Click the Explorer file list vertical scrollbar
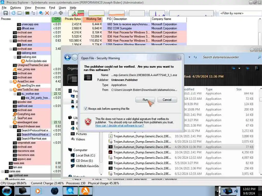Viewport: 262px width, 196px height. [260, 132]
